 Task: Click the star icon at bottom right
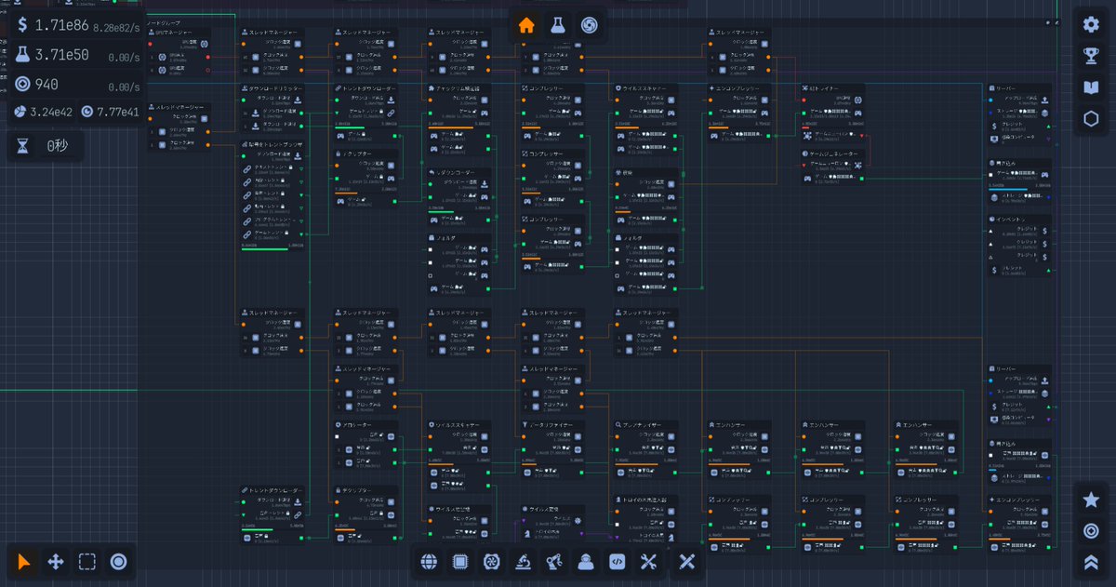[1091, 500]
